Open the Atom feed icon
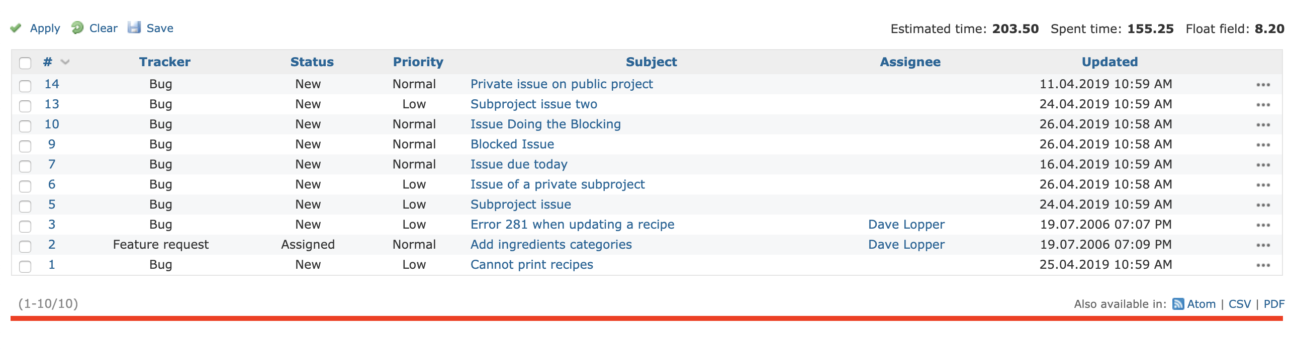Image resolution: width=1292 pixels, height=353 pixels. click(x=1178, y=304)
